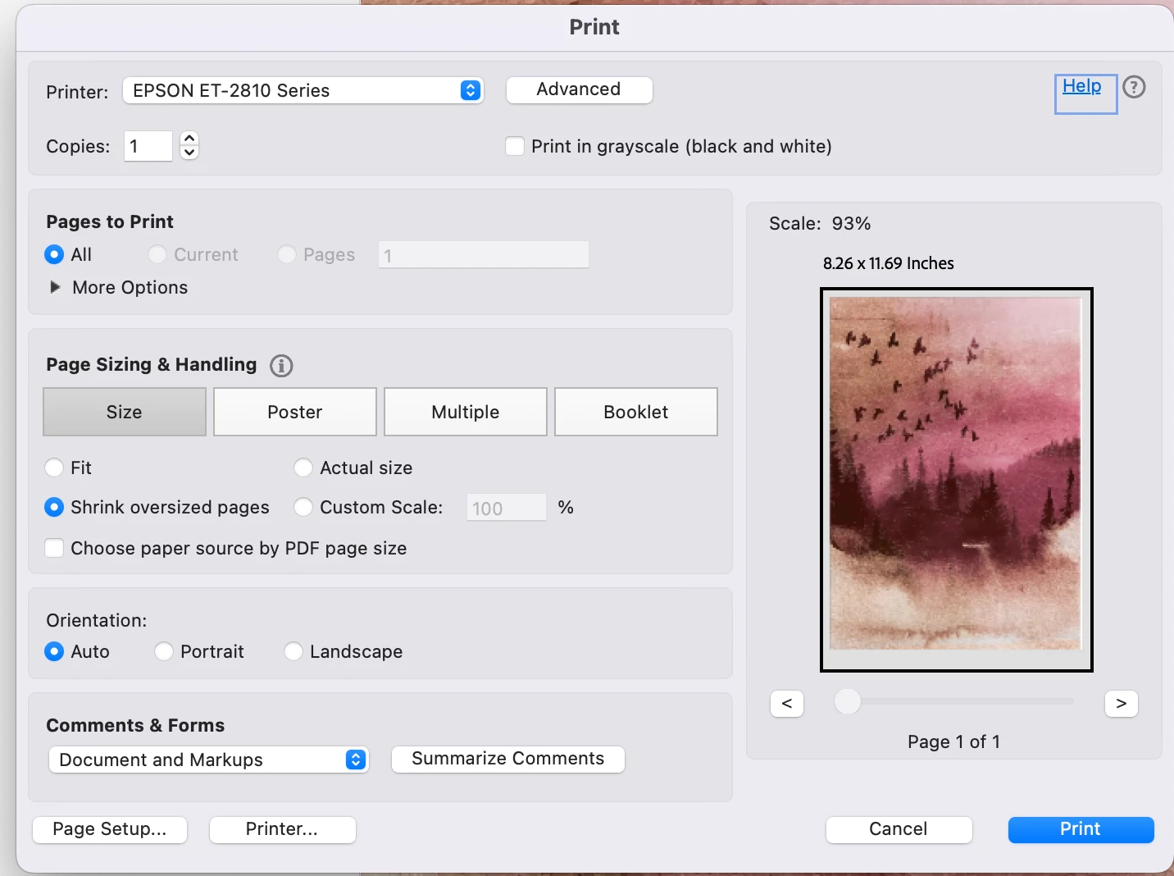Image resolution: width=1174 pixels, height=876 pixels.
Task: Click the print preview thumbnail
Action: tap(957, 480)
